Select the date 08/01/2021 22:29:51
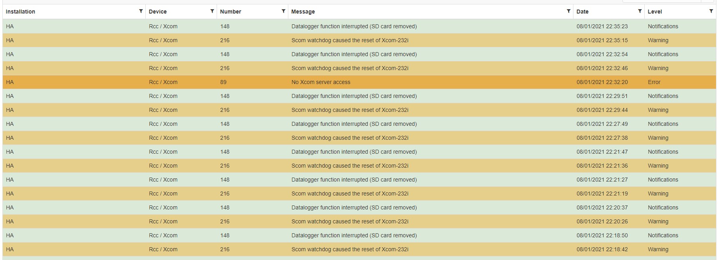Viewport: 718px width, 260px height. pos(602,96)
